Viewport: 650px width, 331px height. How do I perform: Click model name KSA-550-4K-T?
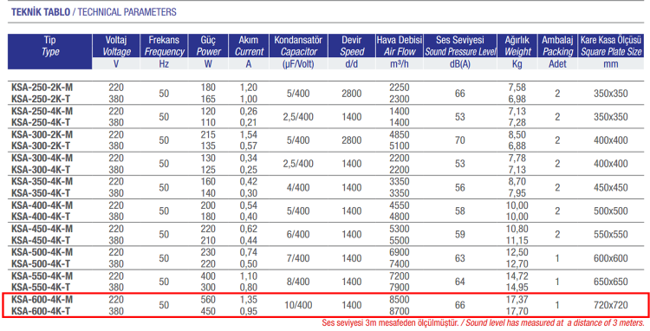click(41, 287)
